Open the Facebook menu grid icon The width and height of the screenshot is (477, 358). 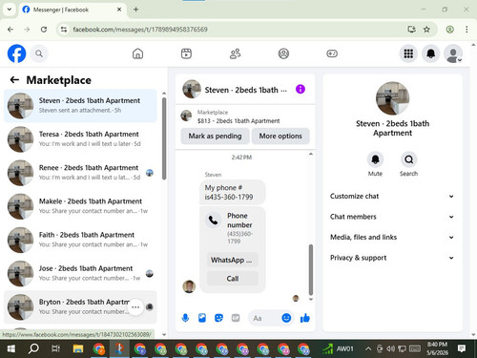(408, 53)
